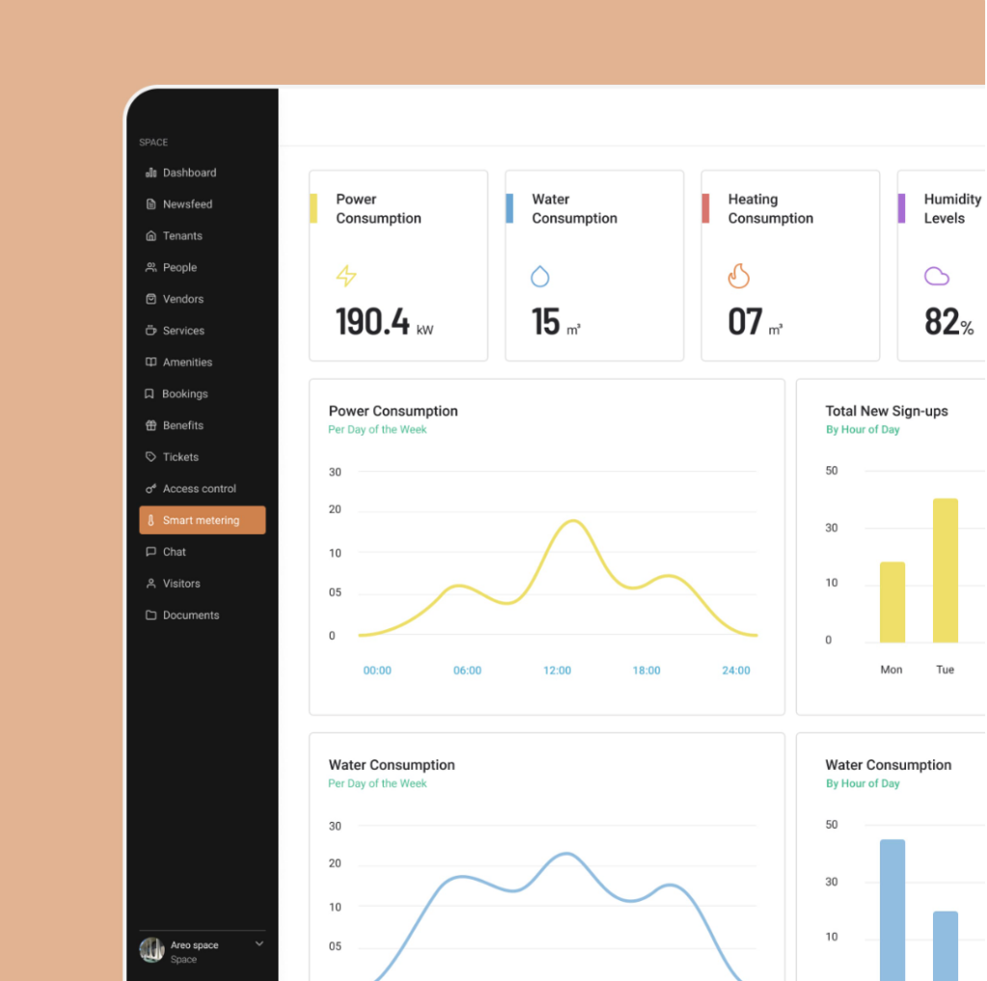Image resolution: width=987 pixels, height=981 pixels.
Task: Click the "Humidity Levels" card title
Action: pos(952,209)
